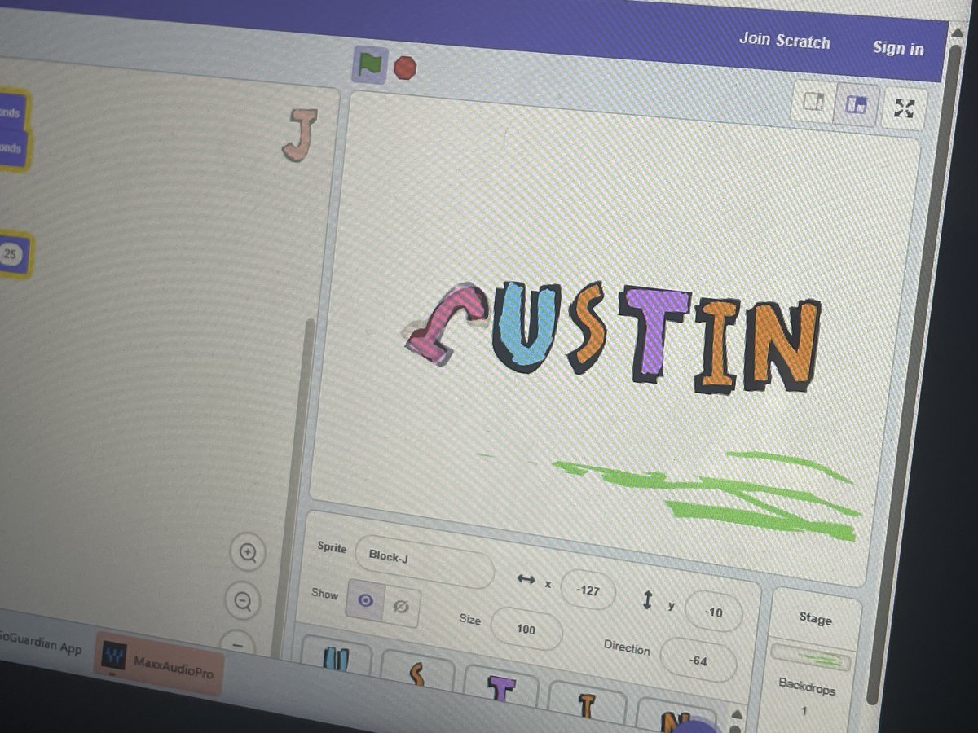
Task: Open Join Scratch link
Action: tap(784, 40)
